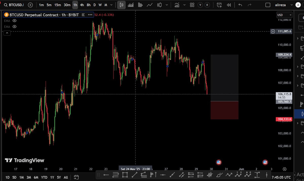Expand favorite indicators dropdown

click(184, 5)
